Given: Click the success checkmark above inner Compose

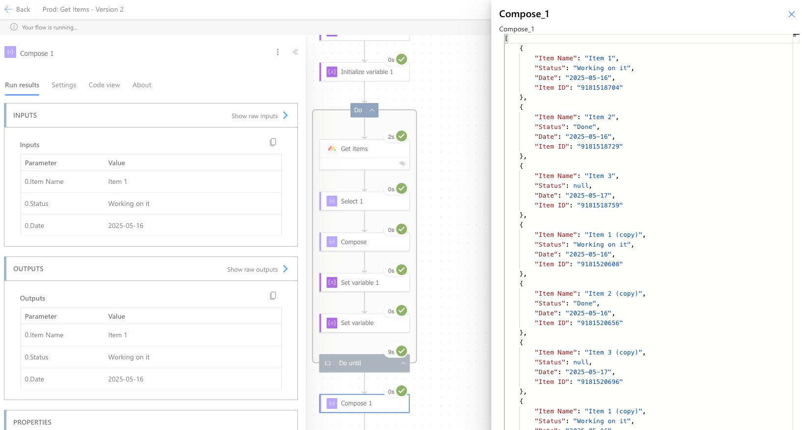Looking at the screenshot, I should pos(401,229).
